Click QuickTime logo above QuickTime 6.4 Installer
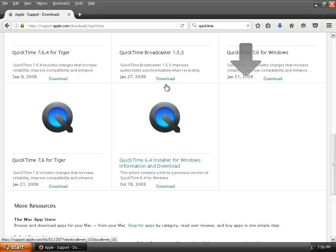Screen dimensions: 336x252 [165, 117]
